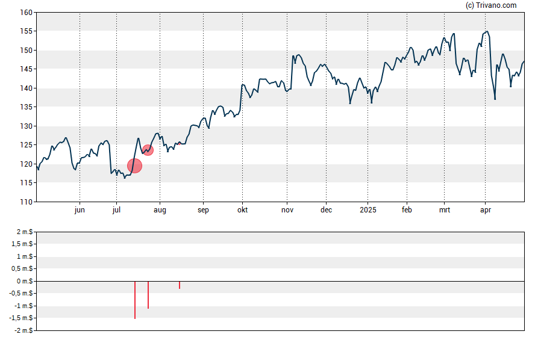This screenshot has width=535, height=340.
Task: Click the '160' price axis label
Action: click(27, 13)
